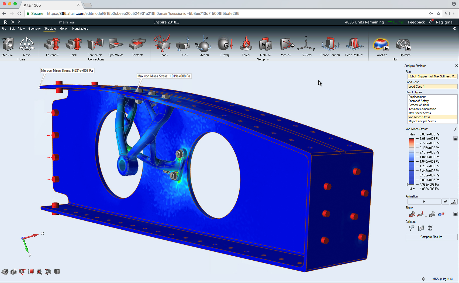Select the Loads tool in the Structure ribbon

[x=164, y=46]
